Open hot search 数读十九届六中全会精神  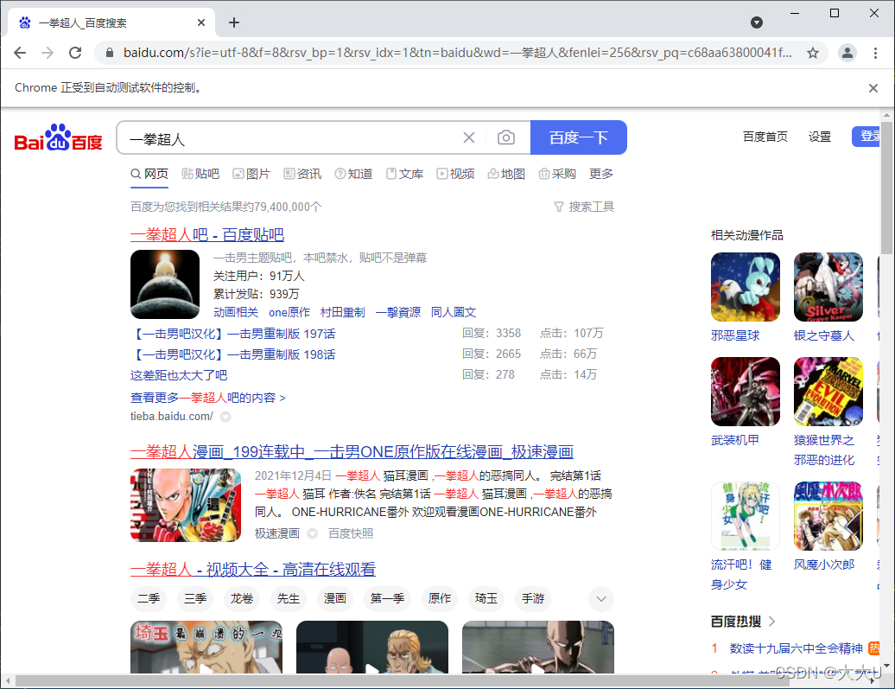[x=796, y=648]
